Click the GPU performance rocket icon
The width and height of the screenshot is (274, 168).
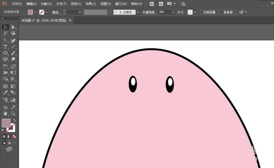tap(183, 4)
